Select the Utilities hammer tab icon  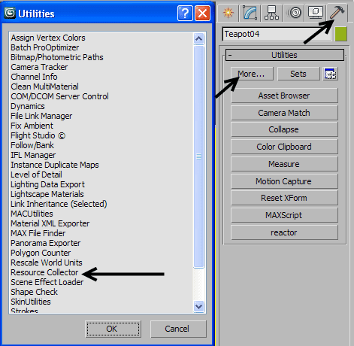click(337, 12)
